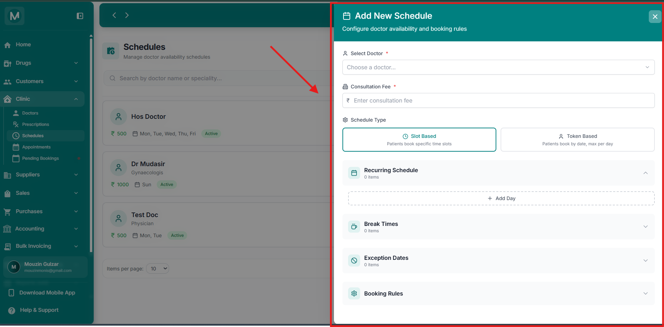Expand the Suppliers menu chevron
Screen dimensions: 664x327
tap(76, 175)
